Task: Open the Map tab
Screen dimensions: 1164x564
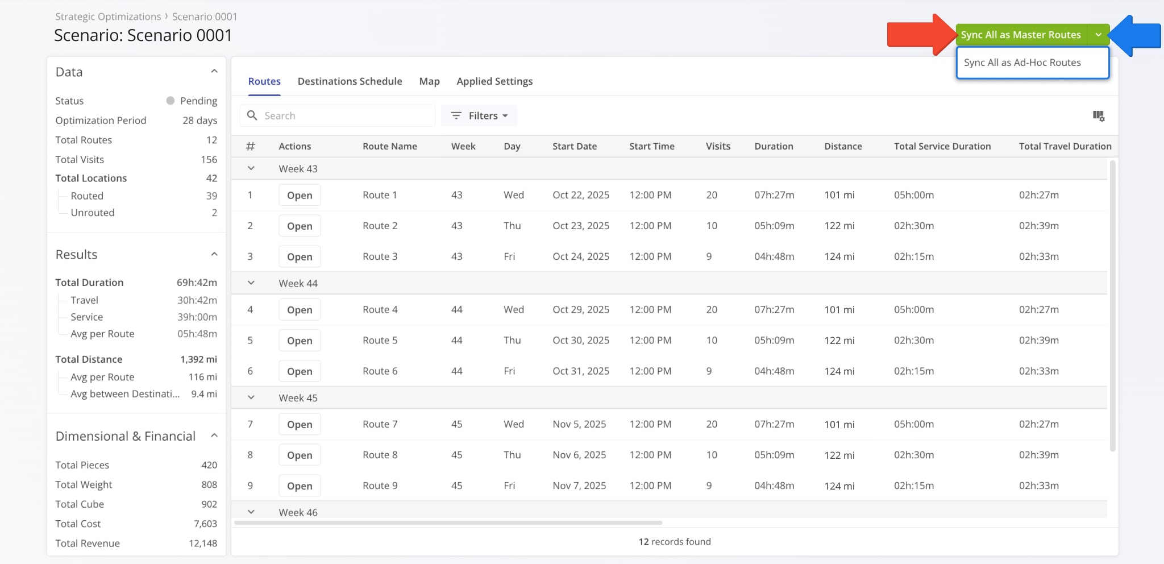Action: [429, 81]
